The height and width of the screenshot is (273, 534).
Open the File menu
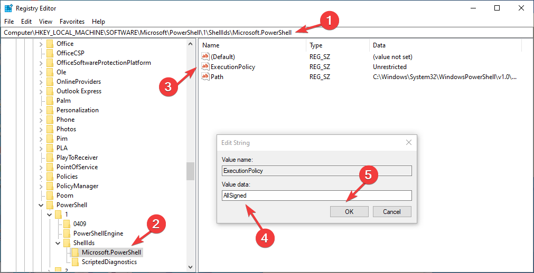9,22
